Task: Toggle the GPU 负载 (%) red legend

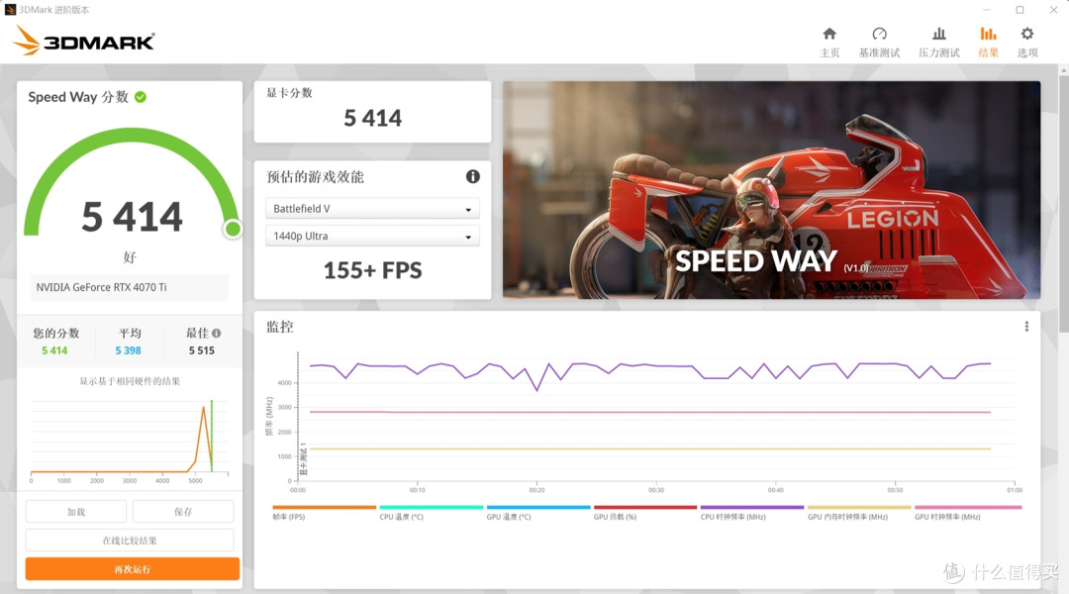Action: click(x=645, y=512)
